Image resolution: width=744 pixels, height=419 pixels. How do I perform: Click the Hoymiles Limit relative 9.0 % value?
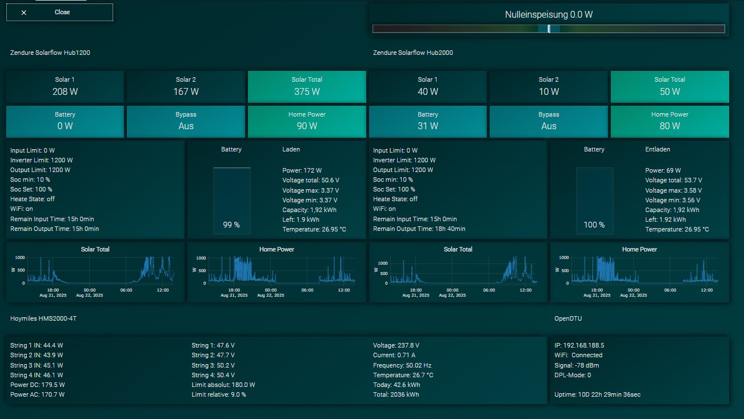[x=219, y=394]
